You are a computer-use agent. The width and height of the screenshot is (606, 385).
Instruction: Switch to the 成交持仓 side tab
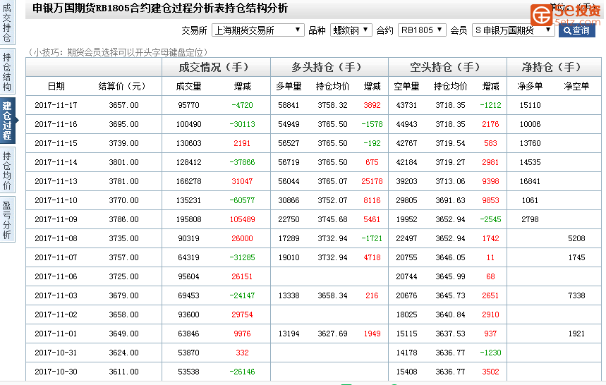pos(6,23)
